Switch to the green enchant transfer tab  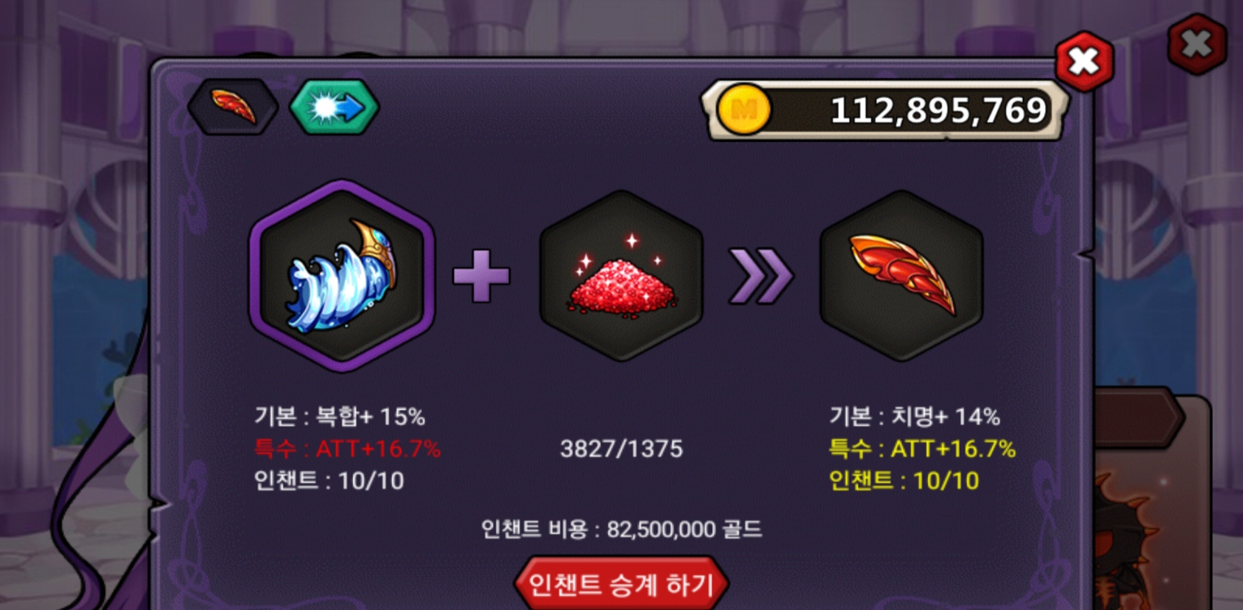point(334,107)
